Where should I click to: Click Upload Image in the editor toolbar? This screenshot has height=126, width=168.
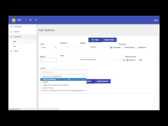[x=78, y=91]
